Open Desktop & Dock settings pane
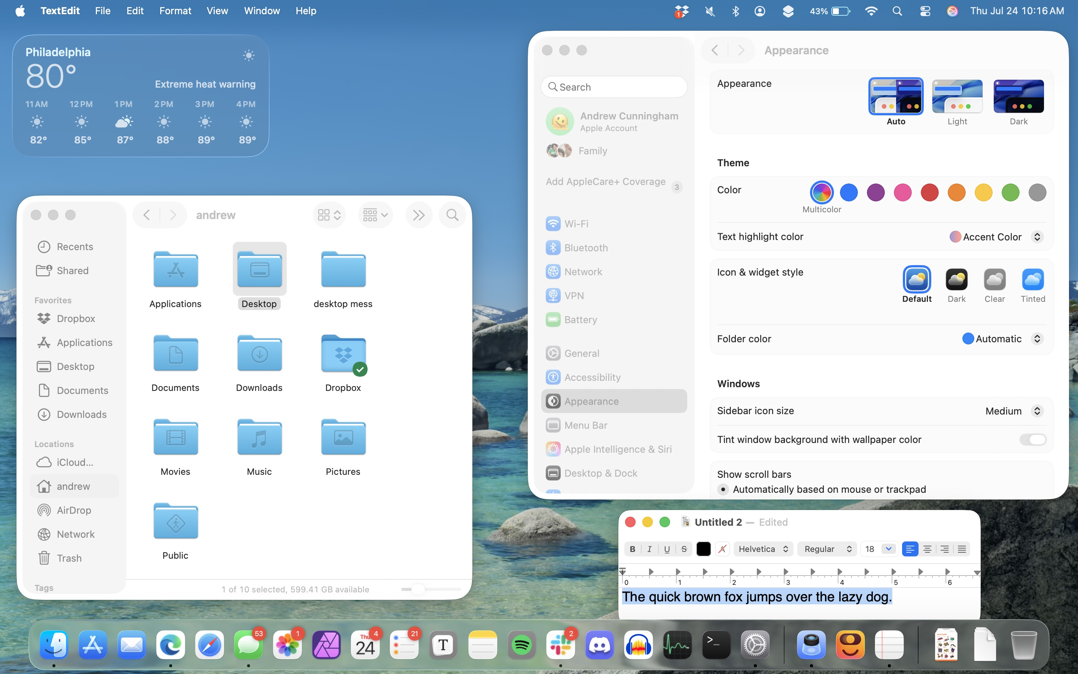The height and width of the screenshot is (674, 1078). 600,473
